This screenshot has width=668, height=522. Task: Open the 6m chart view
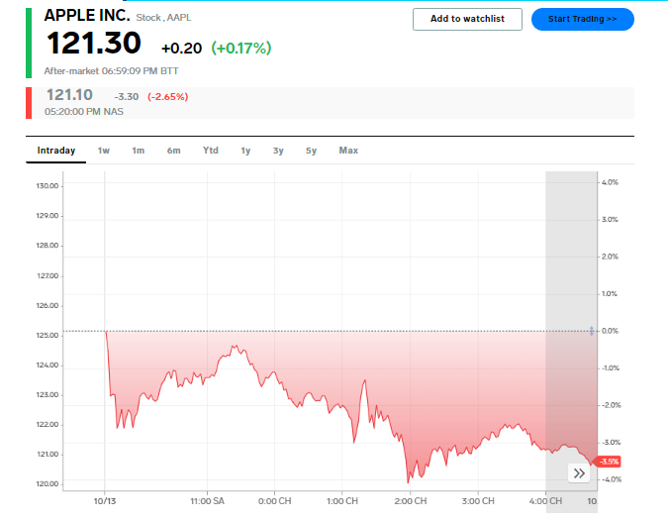point(174,151)
